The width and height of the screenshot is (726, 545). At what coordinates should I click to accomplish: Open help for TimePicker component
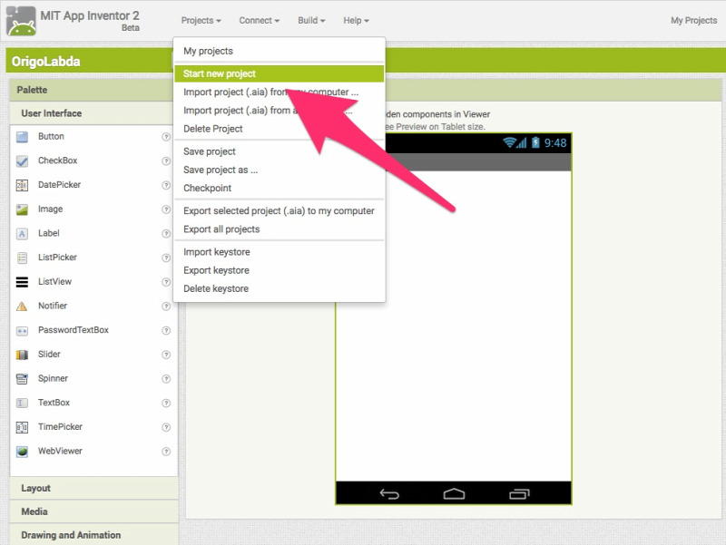[x=166, y=427]
